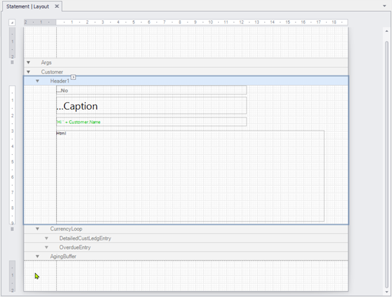This screenshot has height=297, width=392.
Task: Collapse the OverdueEntry band
Action: click(46, 248)
